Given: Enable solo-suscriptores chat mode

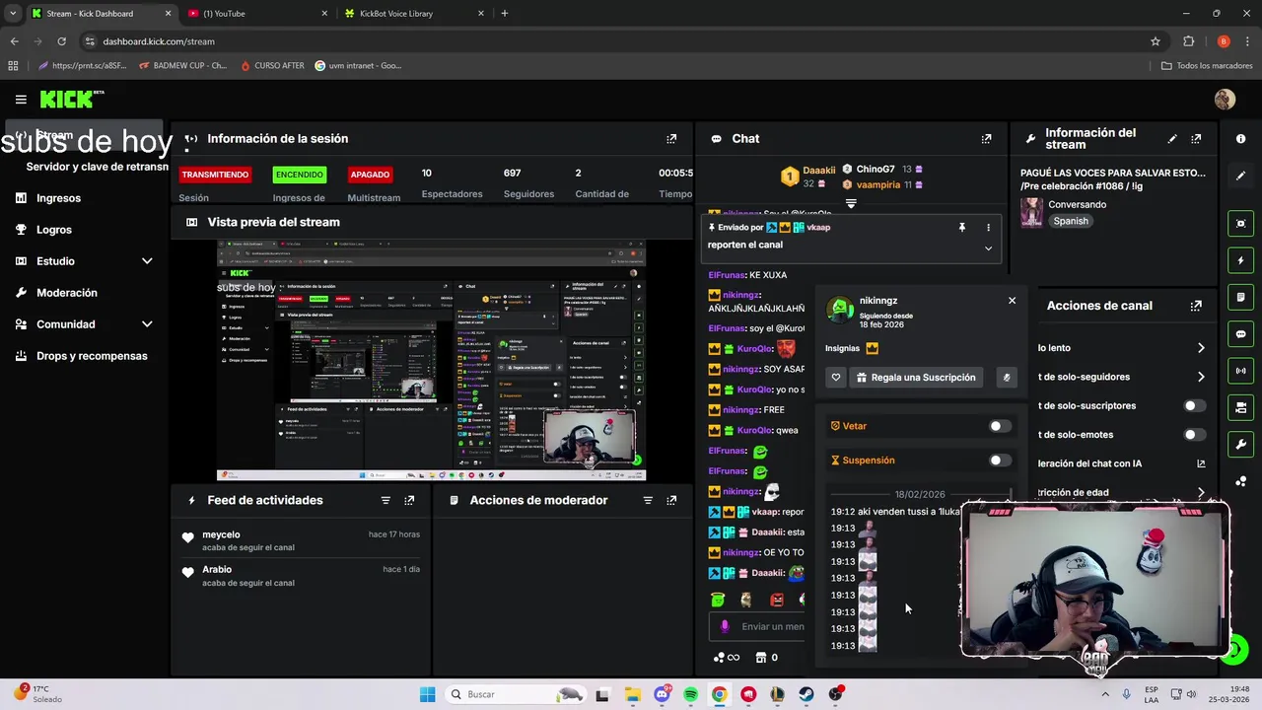Looking at the screenshot, I should click(1194, 405).
